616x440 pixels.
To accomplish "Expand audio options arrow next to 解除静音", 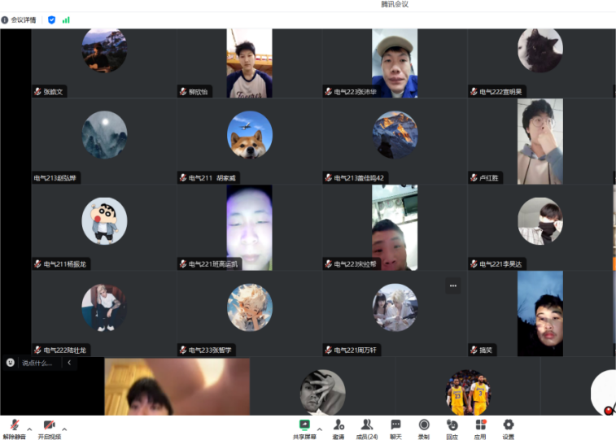I will click(x=29, y=428).
